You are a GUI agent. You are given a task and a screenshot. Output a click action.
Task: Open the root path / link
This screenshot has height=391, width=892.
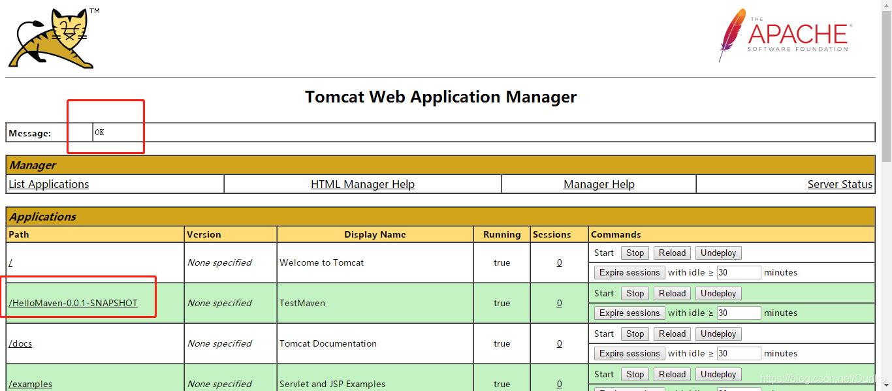click(x=10, y=262)
